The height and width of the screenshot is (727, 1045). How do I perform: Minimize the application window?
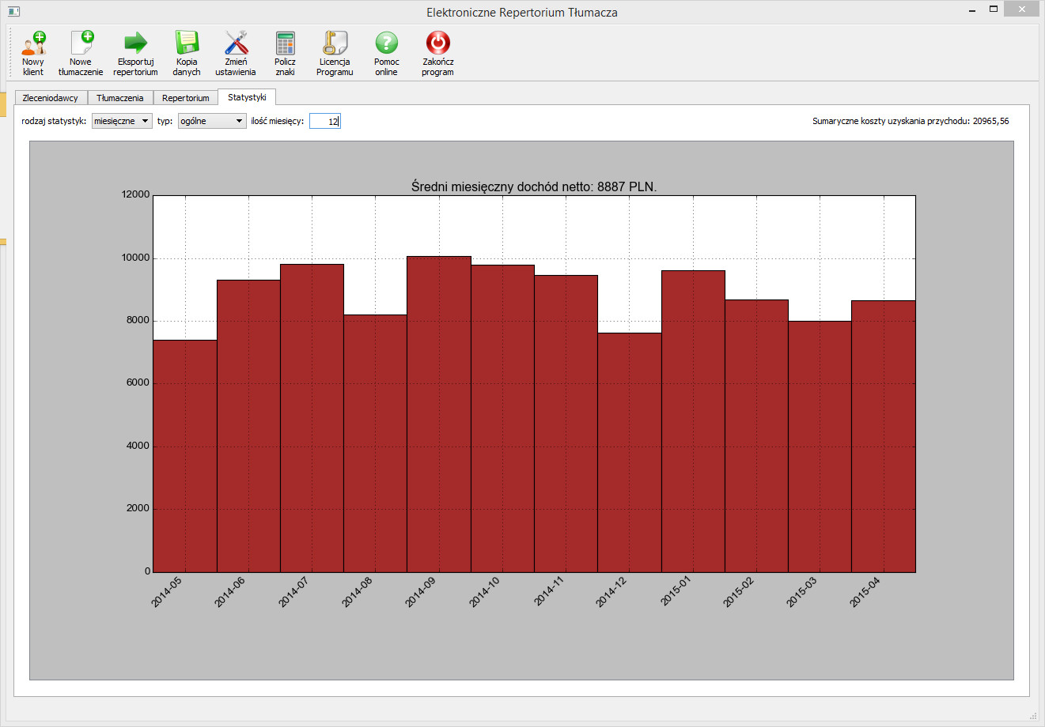pyautogui.click(x=972, y=9)
